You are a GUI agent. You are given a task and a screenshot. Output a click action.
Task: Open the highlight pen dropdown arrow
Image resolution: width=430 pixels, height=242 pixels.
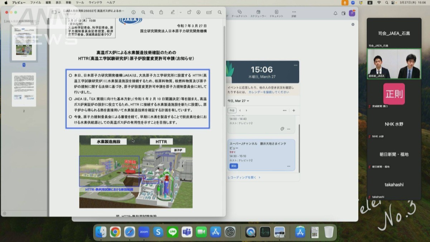pyautogui.click(x=180, y=12)
